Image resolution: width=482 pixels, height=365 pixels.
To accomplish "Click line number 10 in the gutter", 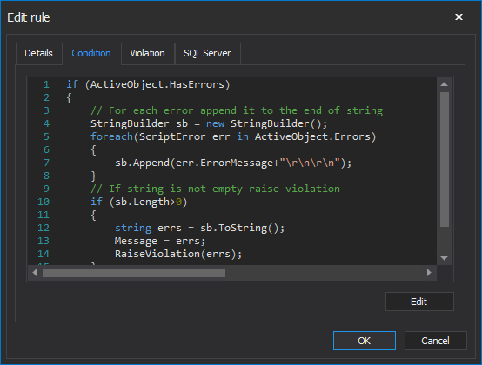I will pos(44,202).
